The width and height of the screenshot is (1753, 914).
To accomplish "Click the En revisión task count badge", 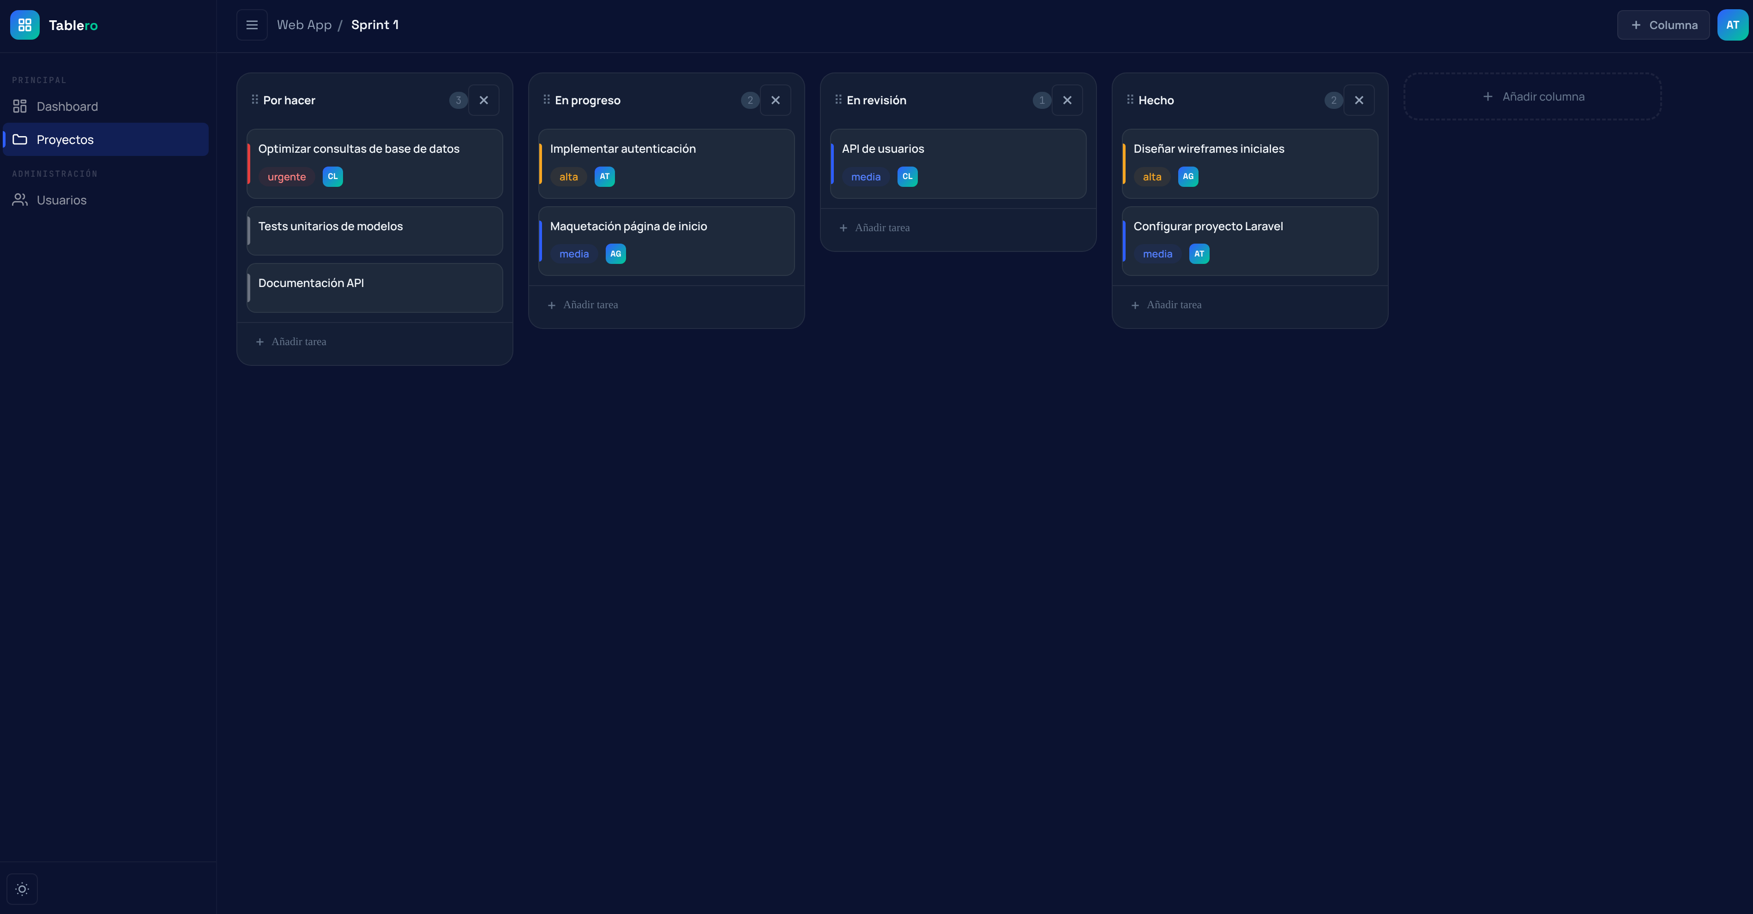I will click(x=1042, y=101).
